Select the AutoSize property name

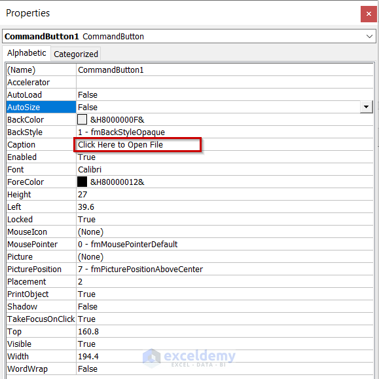41,107
